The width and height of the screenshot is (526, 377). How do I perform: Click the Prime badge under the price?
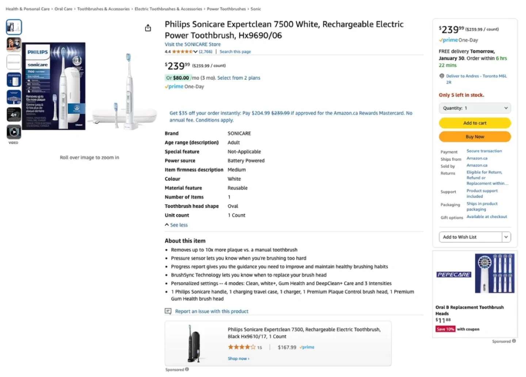(175, 86)
